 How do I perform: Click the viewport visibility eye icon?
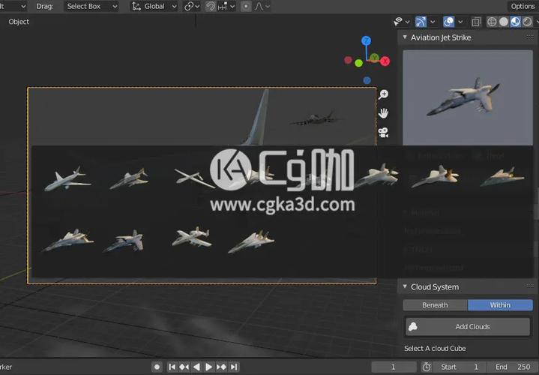pos(398,22)
